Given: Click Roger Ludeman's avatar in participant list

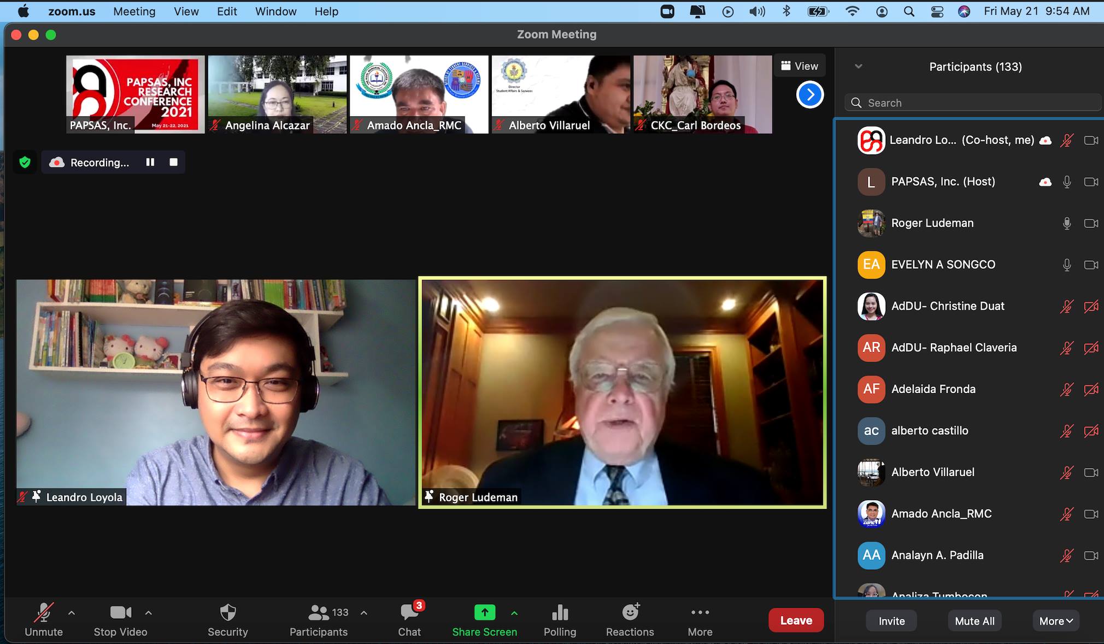Looking at the screenshot, I should point(871,223).
